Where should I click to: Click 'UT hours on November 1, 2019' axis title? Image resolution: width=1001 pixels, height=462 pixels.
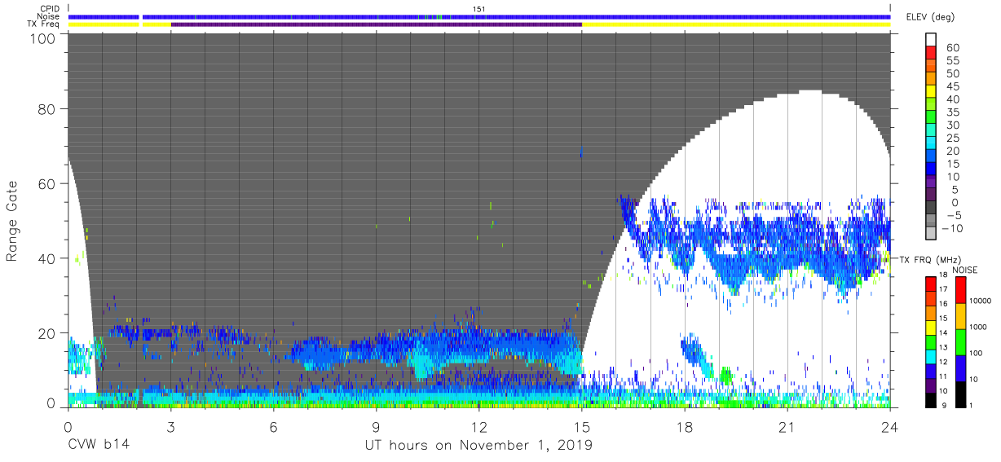[478, 446]
